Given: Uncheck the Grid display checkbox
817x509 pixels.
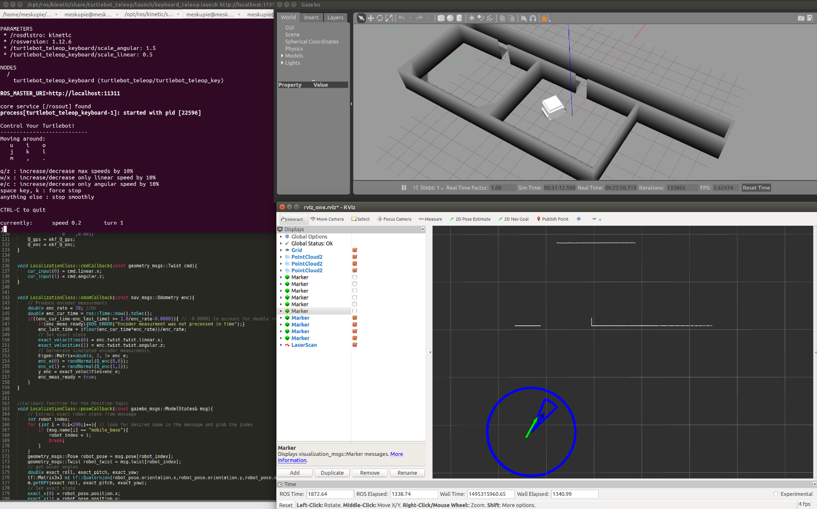Looking at the screenshot, I should pyautogui.click(x=355, y=250).
